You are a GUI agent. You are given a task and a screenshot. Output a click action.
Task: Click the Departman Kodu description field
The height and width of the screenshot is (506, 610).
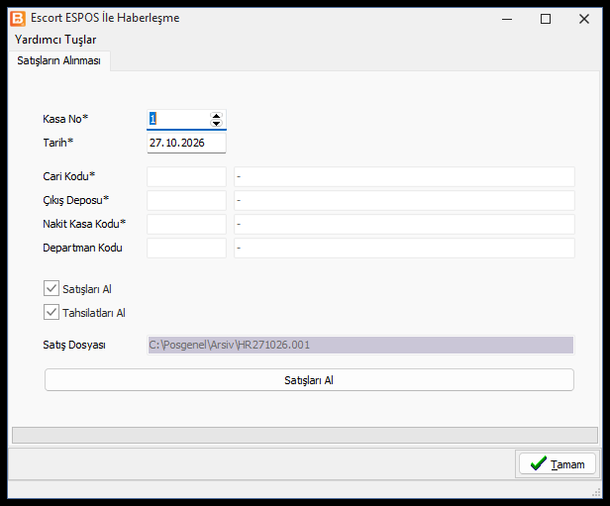point(404,249)
